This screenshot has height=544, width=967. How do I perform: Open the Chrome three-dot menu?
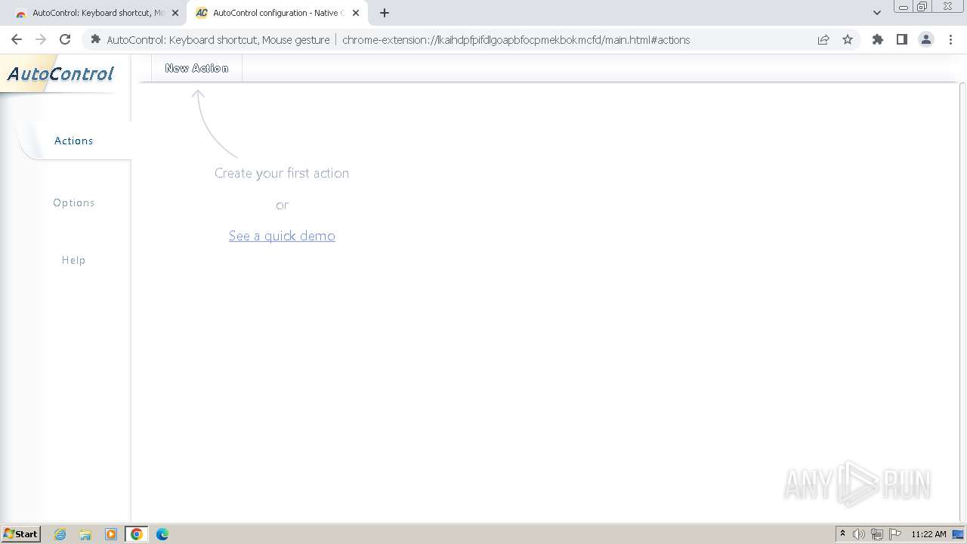950,39
